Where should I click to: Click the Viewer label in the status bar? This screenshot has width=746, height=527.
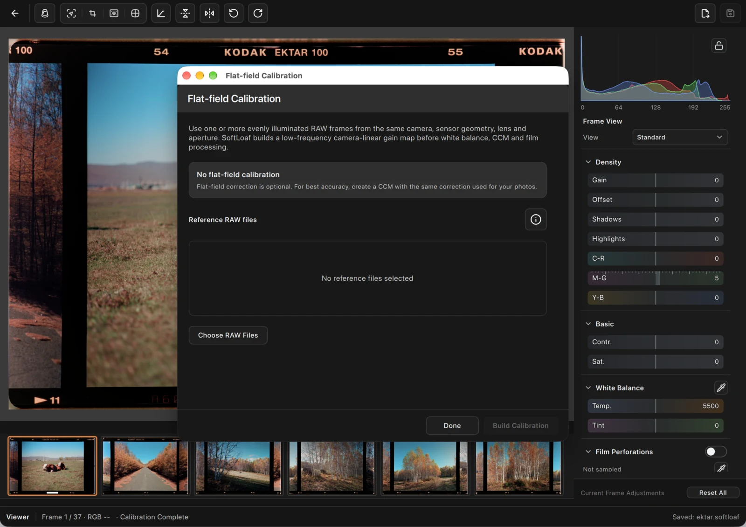click(x=18, y=517)
